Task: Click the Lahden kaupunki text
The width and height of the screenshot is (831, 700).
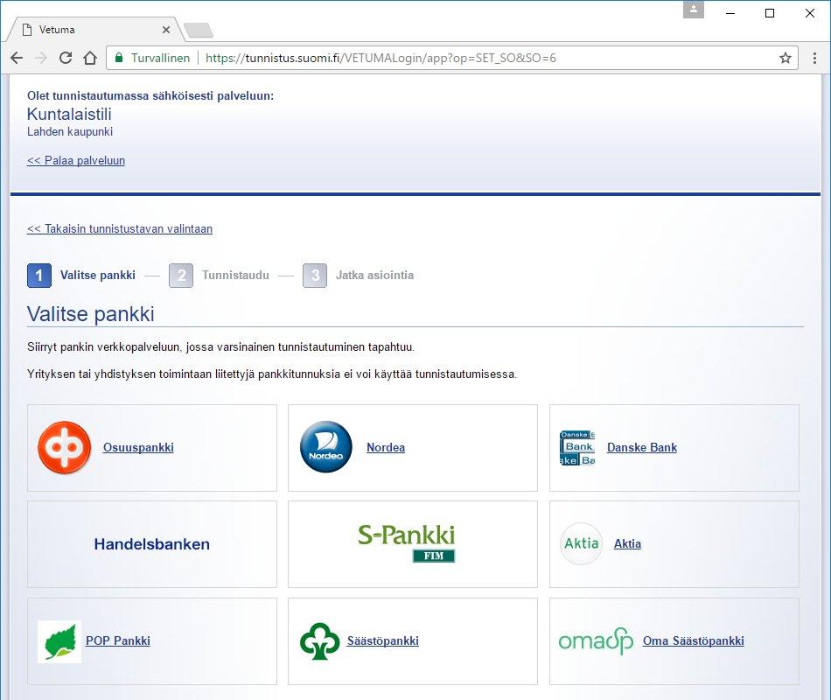Action: (x=70, y=131)
